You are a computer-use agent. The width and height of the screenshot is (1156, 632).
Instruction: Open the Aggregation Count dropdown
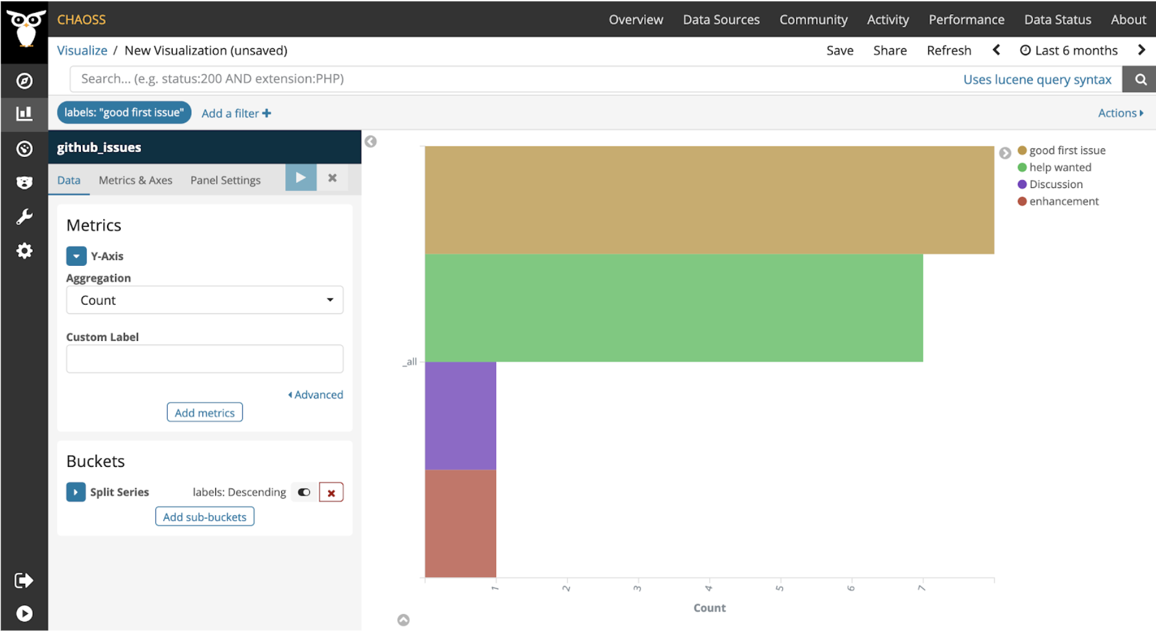point(205,300)
